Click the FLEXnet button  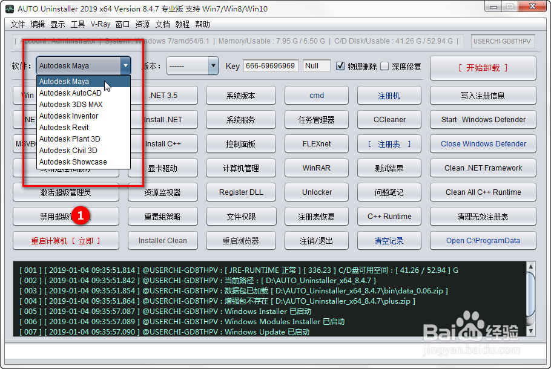coord(317,144)
